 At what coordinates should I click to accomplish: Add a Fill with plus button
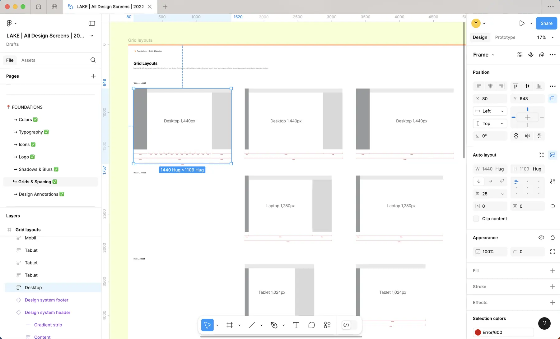point(553,271)
